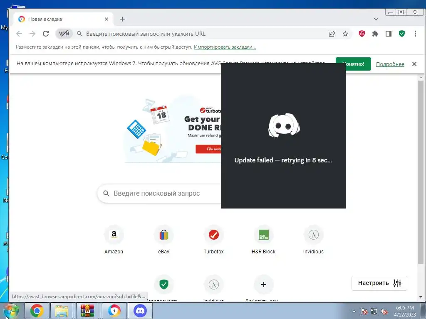Open the share page icon
Viewport: 426px width, 319px height.
(332, 34)
